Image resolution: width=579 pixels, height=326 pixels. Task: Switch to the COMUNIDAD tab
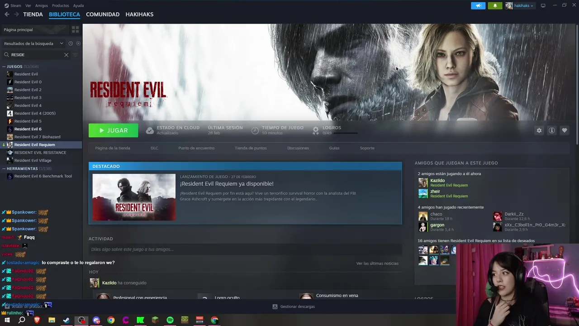tap(103, 14)
